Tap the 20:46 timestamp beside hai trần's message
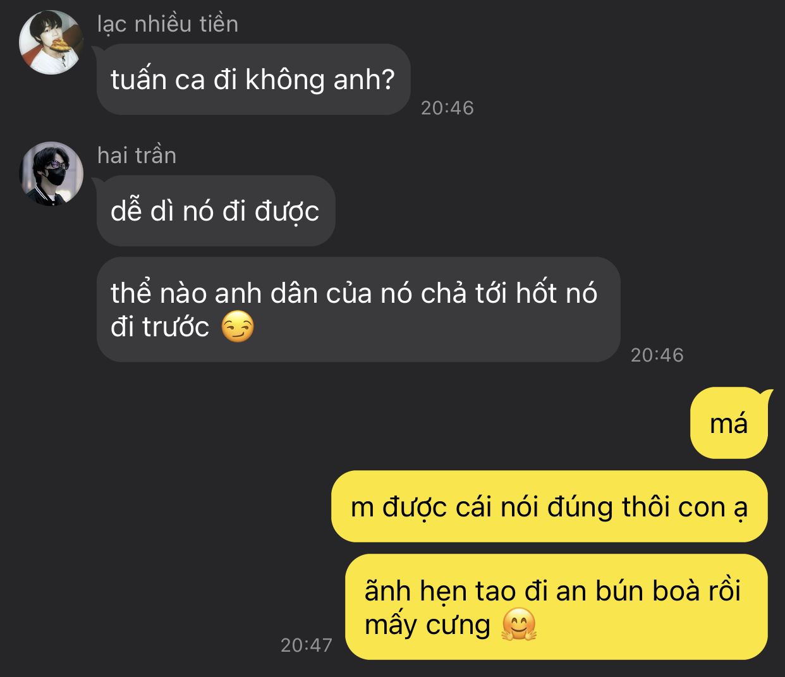Image resolution: width=785 pixels, height=677 pixels. (657, 355)
